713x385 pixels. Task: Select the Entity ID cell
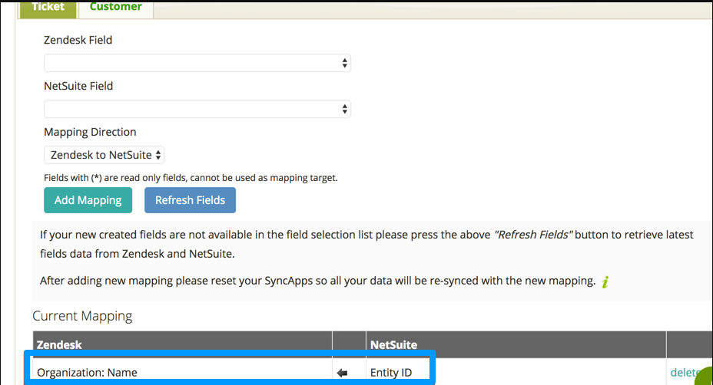[392, 373]
